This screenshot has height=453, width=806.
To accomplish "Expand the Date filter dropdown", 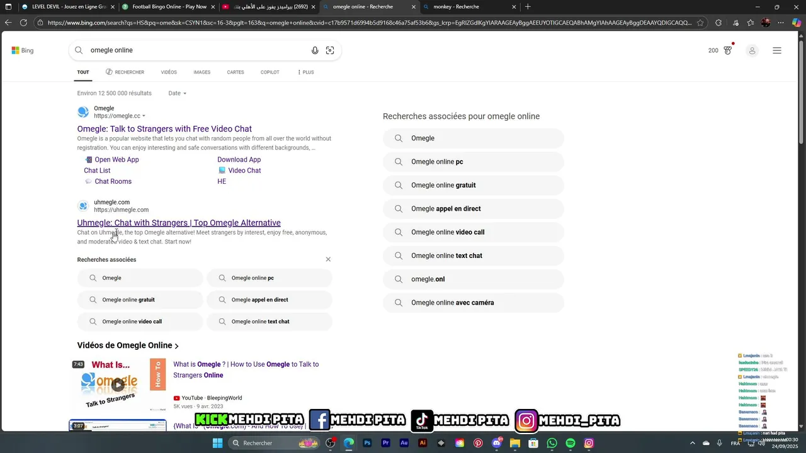I will point(178,93).
